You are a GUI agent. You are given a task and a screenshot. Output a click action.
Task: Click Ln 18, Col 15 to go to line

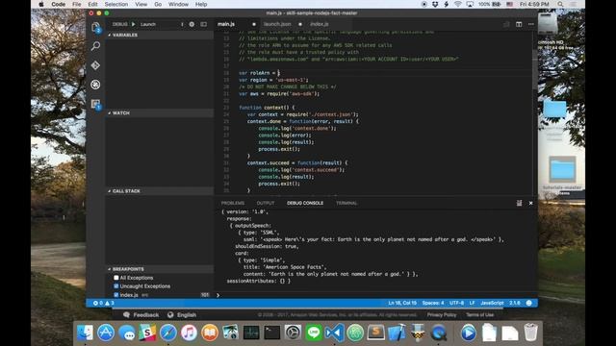tap(402, 303)
